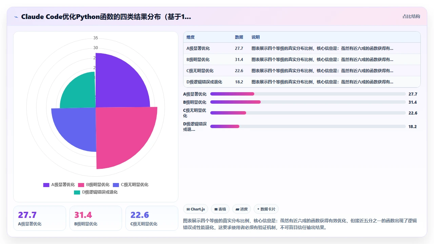Image resolution: width=434 pixels, height=244 pixels.
Task: Select the B级明显优化 table row cell
Action: coord(198,60)
